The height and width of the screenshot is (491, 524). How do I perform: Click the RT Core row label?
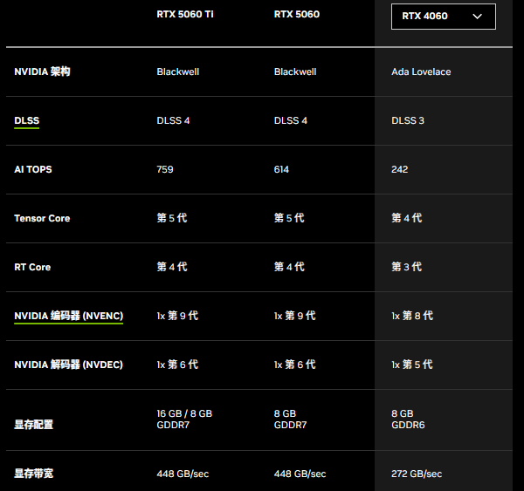(x=32, y=267)
